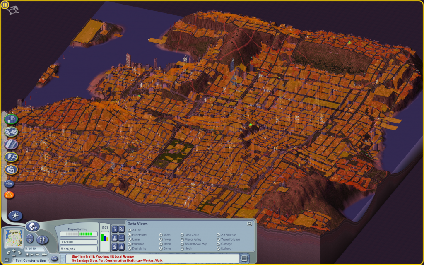Rotate the city view clockwise

[x=20, y=253]
